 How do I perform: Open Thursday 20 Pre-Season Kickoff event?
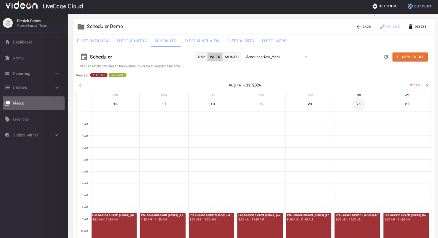tap(309, 226)
